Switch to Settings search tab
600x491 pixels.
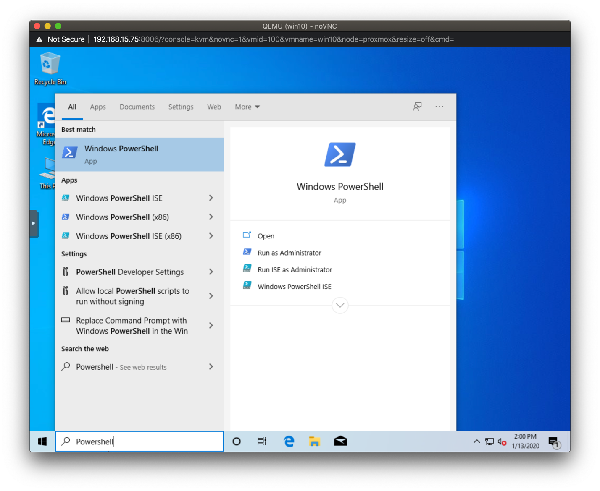point(181,107)
